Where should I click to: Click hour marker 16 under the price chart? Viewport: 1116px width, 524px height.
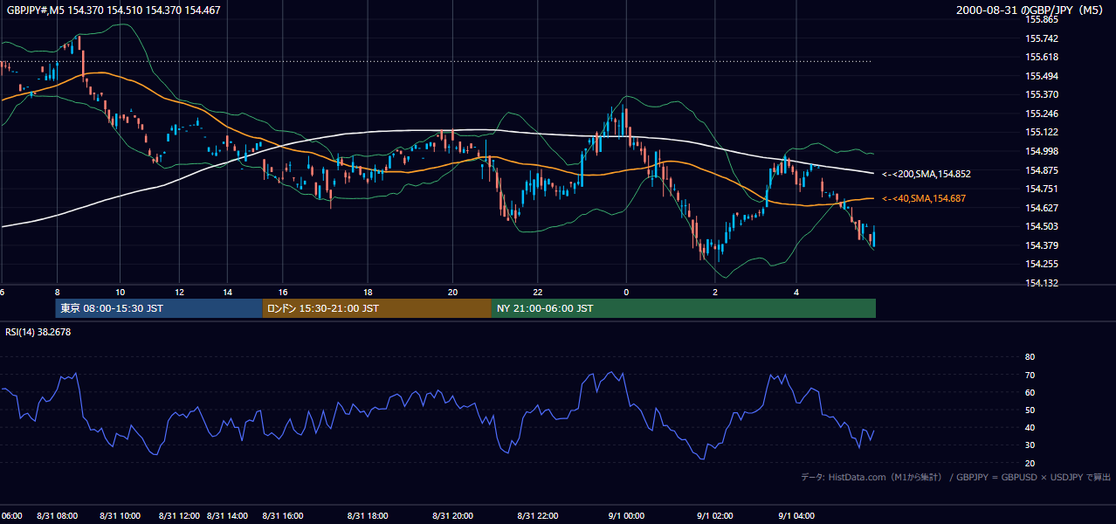coord(282,292)
